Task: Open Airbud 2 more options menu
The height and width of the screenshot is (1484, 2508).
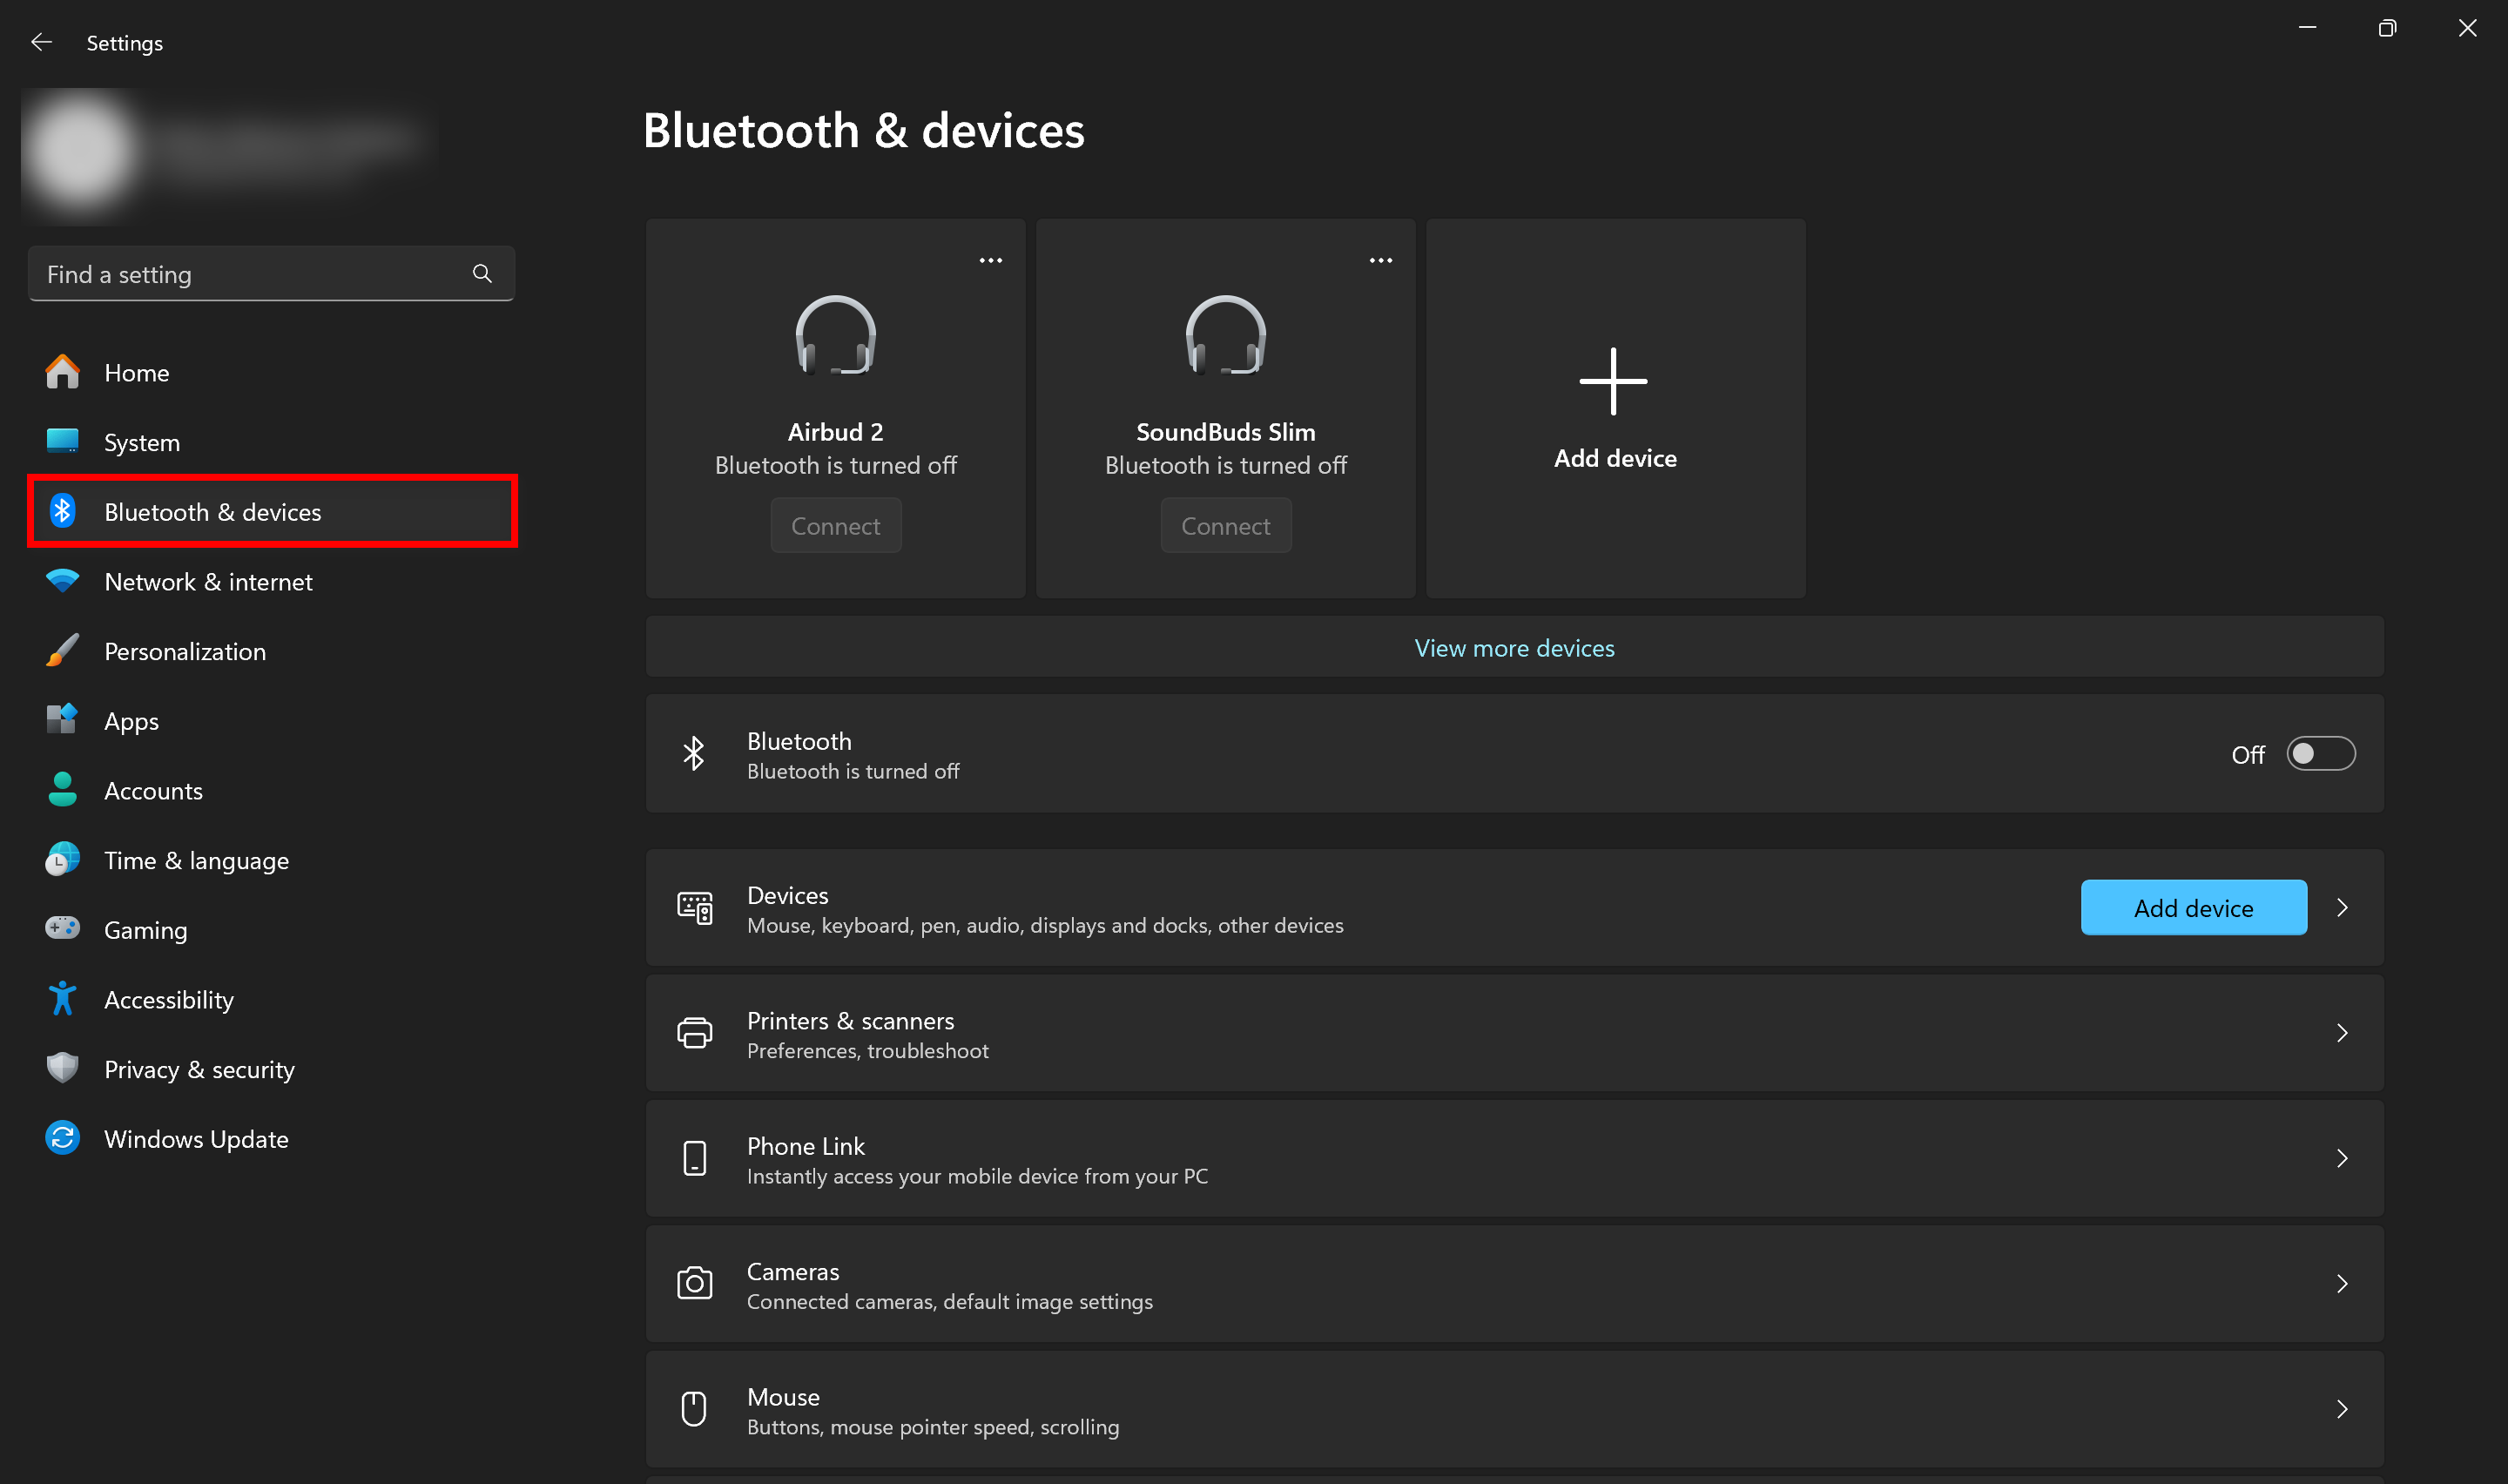Action: coord(989,260)
